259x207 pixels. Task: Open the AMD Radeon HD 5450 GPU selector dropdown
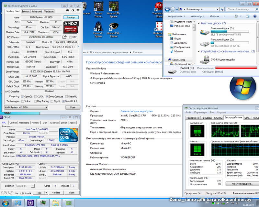[26, 107]
